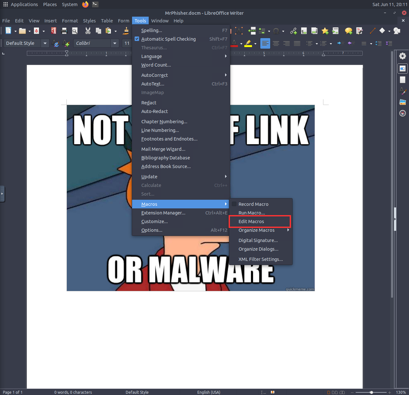Apply red font color swatch

click(x=234, y=43)
